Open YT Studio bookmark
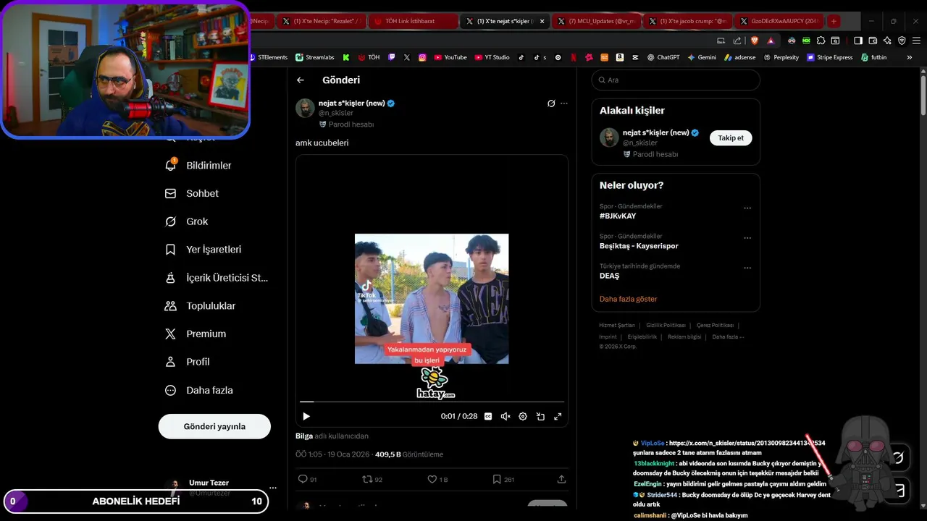The image size is (927, 521). 492,57
